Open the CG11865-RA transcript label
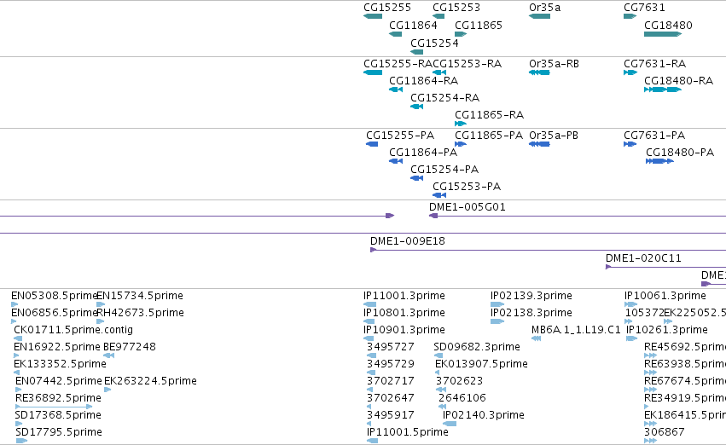This screenshot has height=445, width=726. coord(489,115)
